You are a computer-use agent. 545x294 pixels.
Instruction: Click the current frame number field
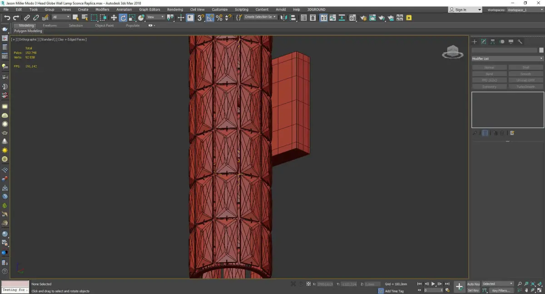(x=434, y=290)
